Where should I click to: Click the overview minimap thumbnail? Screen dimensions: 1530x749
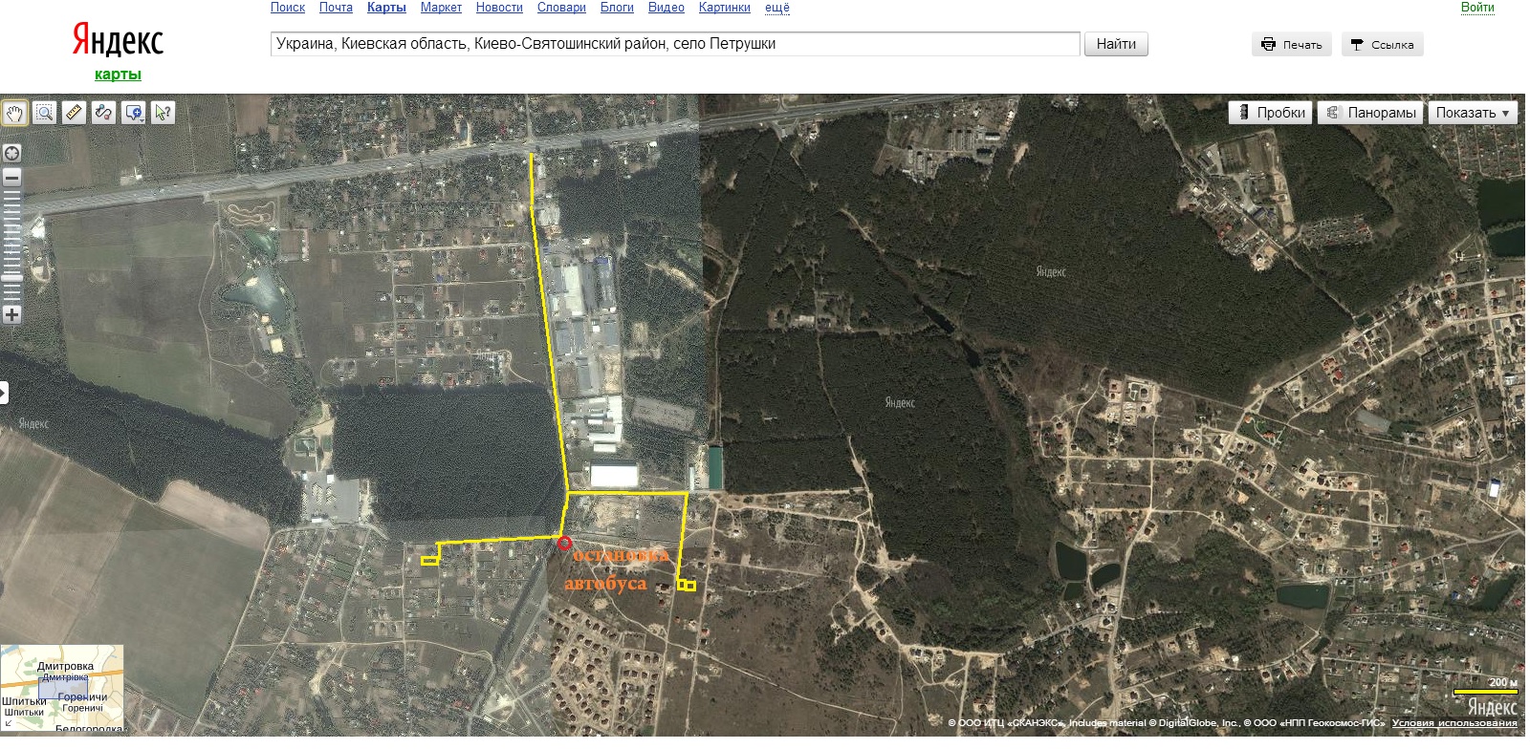tap(62, 689)
